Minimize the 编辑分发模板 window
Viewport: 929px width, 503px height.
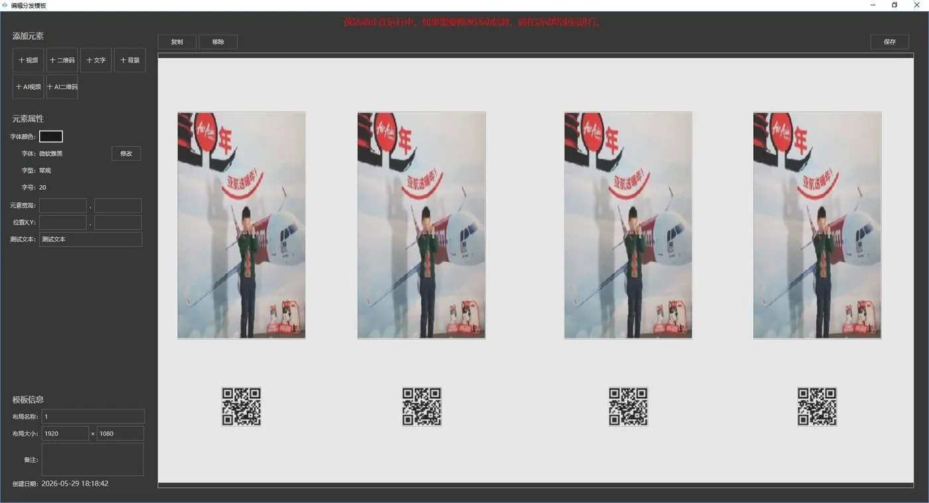click(x=873, y=5)
